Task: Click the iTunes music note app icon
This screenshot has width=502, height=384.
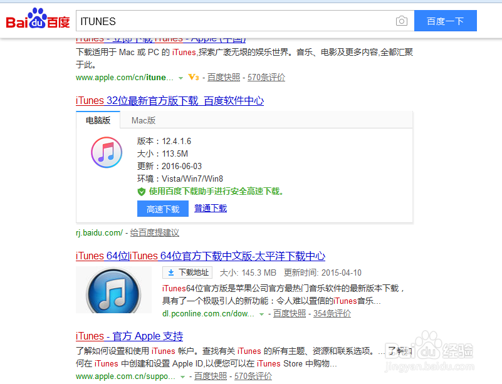Action: [107, 152]
